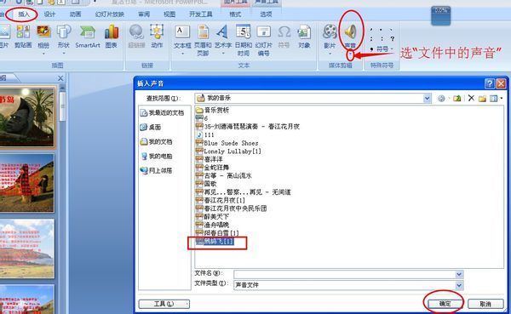Viewport: 511px width, 314px height.
Task: Select the first slide thumbnail with stone head
Action: [27, 117]
